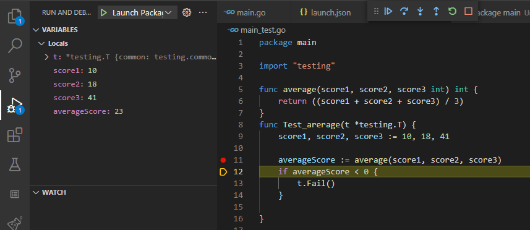530x230 pixels.
Task: Start debugging with the green play button
Action: (104, 13)
